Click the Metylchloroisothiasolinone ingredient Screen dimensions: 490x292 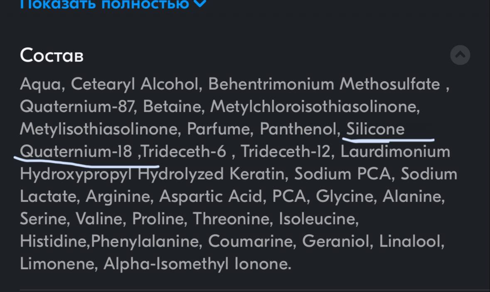tap(313, 106)
